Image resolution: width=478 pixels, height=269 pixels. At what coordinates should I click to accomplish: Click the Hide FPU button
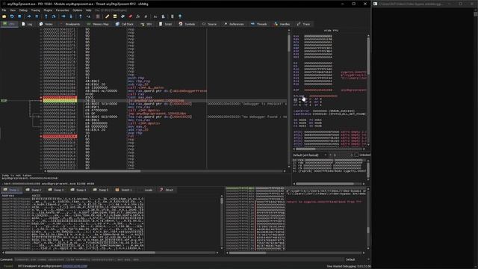pyautogui.click(x=331, y=31)
